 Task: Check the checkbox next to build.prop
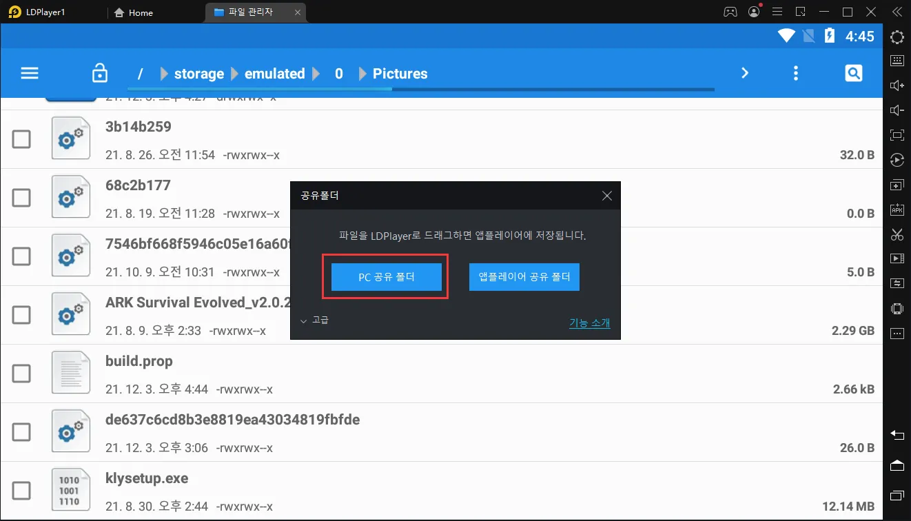pos(21,373)
